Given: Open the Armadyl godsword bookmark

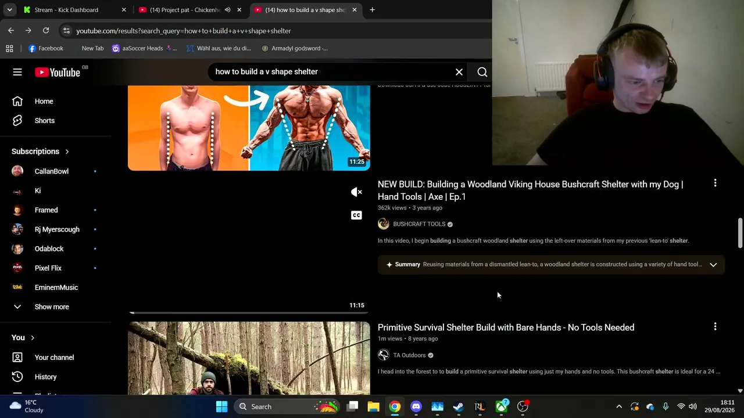Looking at the screenshot, I should coord(295,48).
